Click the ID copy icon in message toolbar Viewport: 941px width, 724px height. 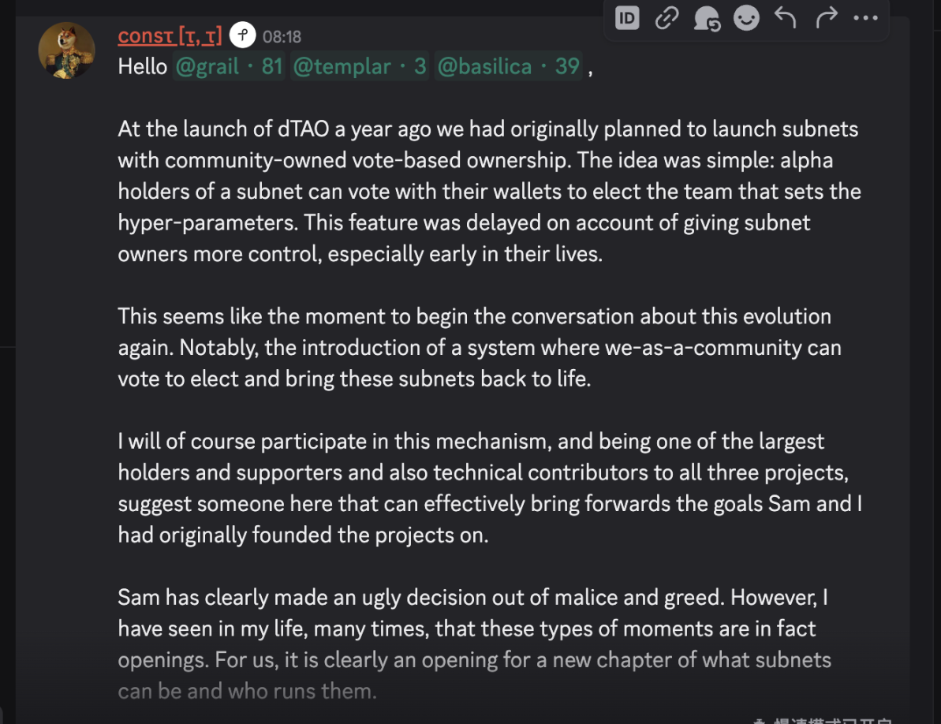point(627,18)
